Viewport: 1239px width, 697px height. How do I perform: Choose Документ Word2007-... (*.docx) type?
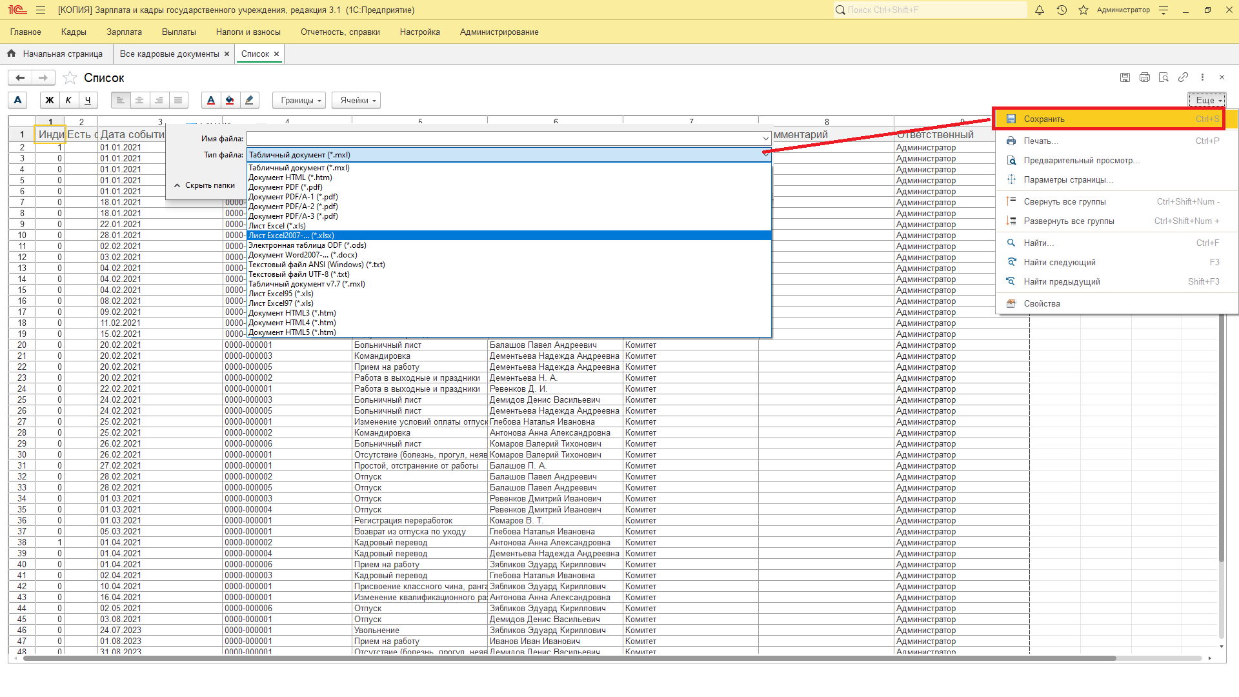coord(509,255)
